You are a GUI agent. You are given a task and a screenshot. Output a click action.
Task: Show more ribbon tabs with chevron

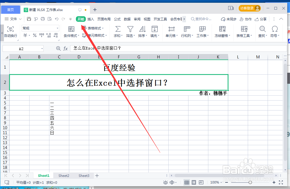pyautogui.click(x=184, y=19)
